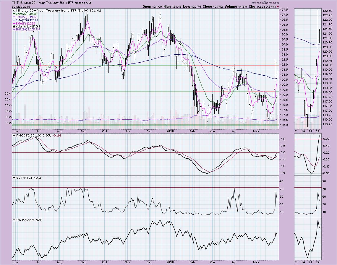This screenshot has height=265, width=337.
Task: Click the purple EMA(50) price legend marker
Action: tap(14, 17)
